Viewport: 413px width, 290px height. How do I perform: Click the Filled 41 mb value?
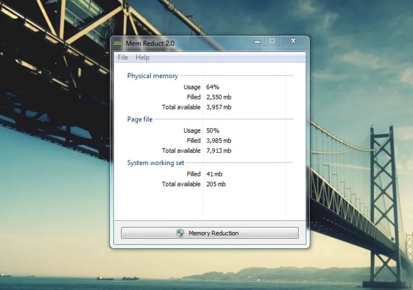tap(214, 174)
